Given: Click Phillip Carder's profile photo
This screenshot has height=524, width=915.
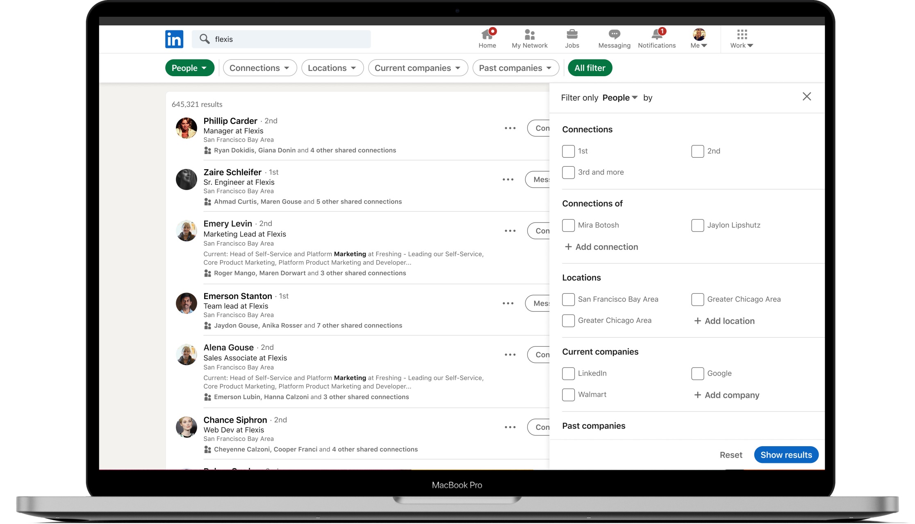Looking at the screenshot, I should [187, 128].
